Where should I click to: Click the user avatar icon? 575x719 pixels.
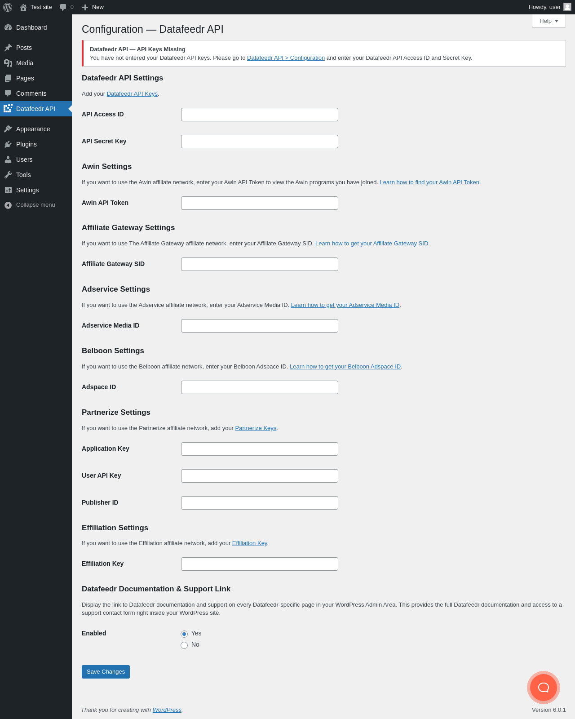[567, 7]
